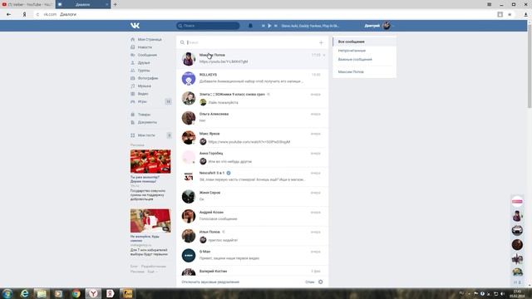Open the Дмитрий profile menu
This screenshot has width=532, height=299.
(x=379, y=26)
